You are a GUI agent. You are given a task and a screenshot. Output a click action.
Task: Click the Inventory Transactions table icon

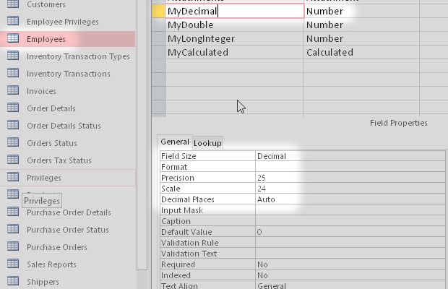[13, 74]
